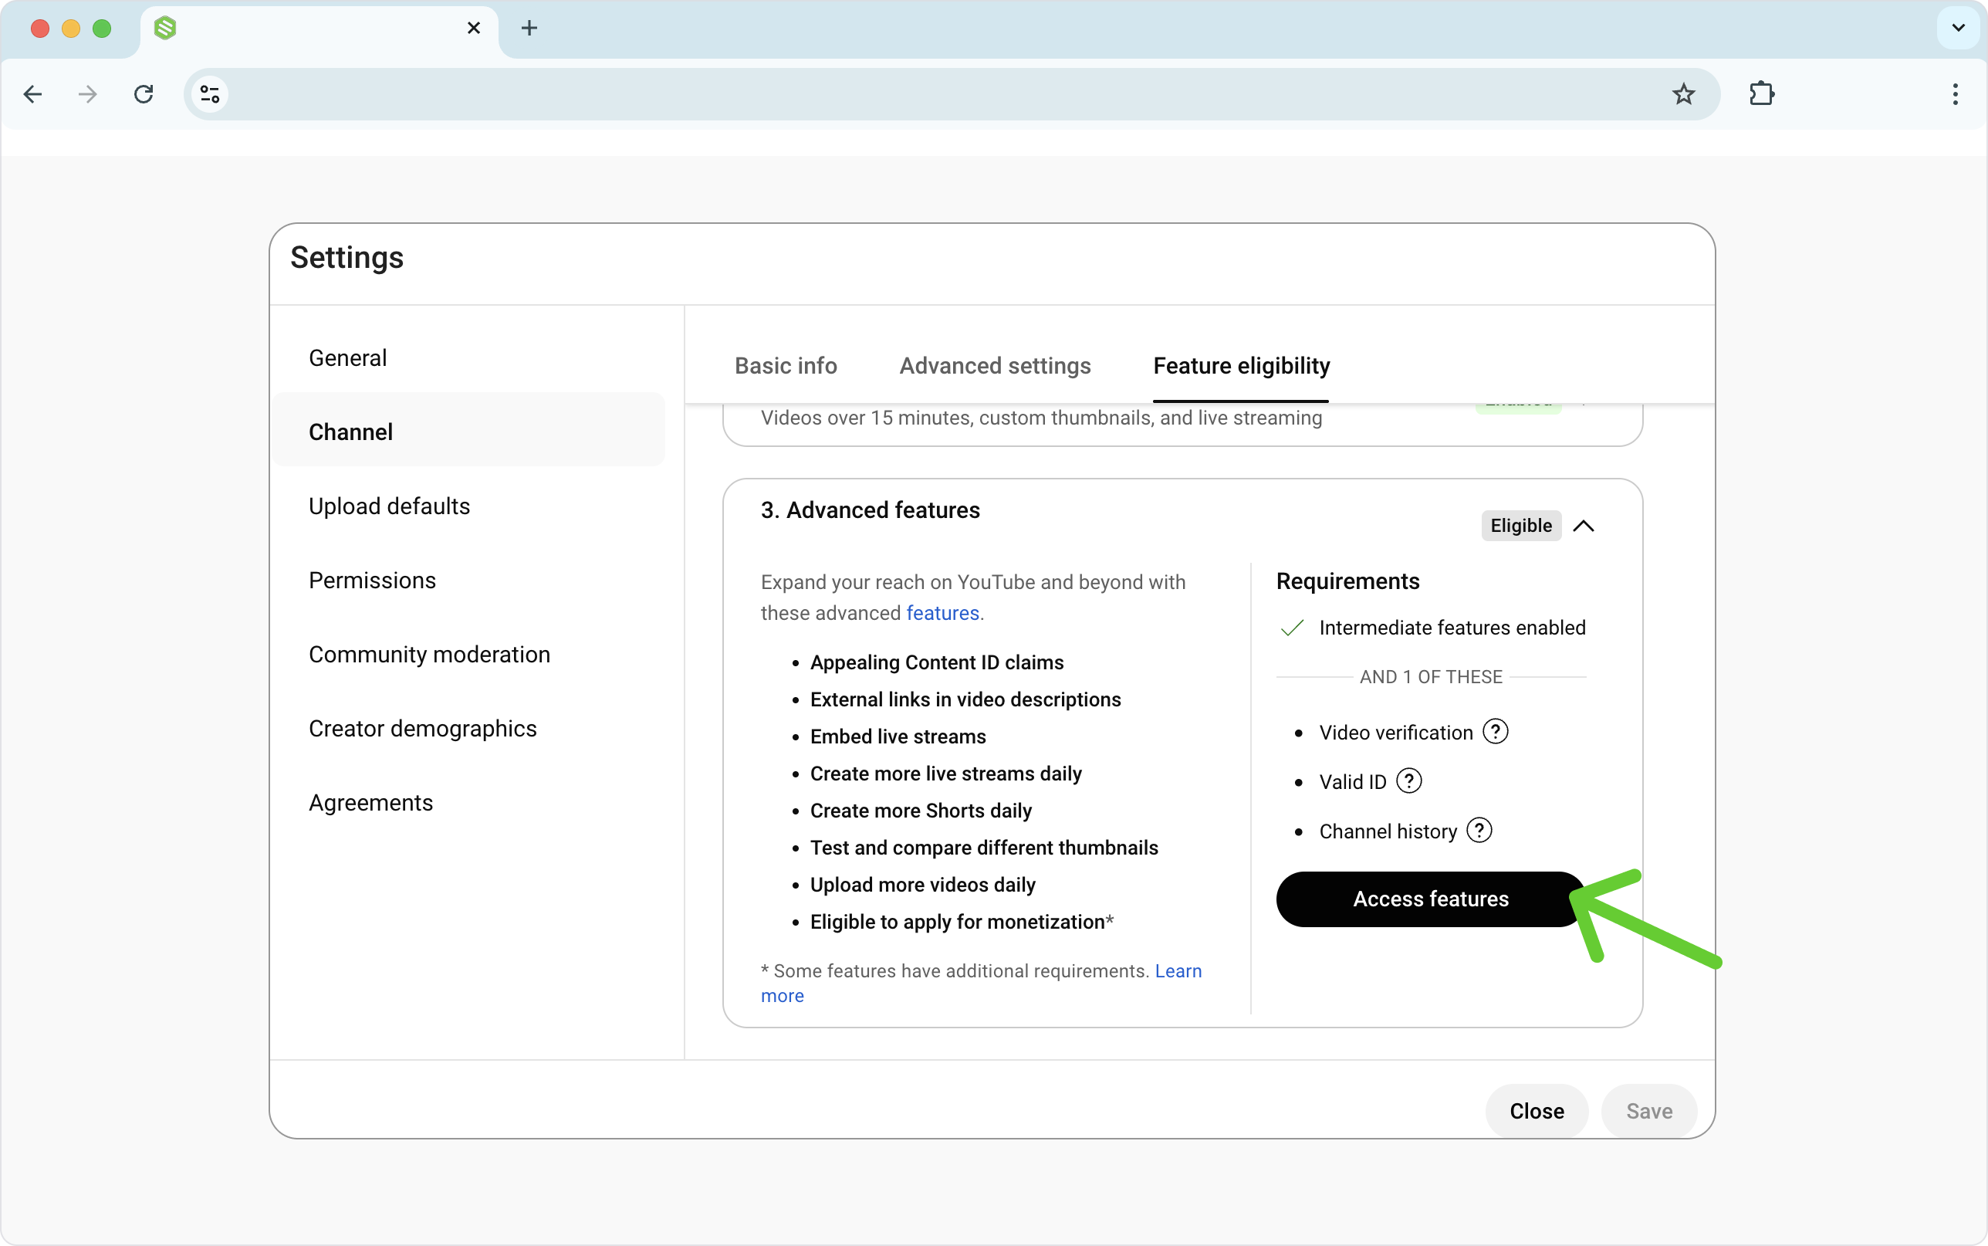Viewport: 1988px width, 1246px height.
Task: Open the tab search dropdown arrow
Action: (1958, 28)
